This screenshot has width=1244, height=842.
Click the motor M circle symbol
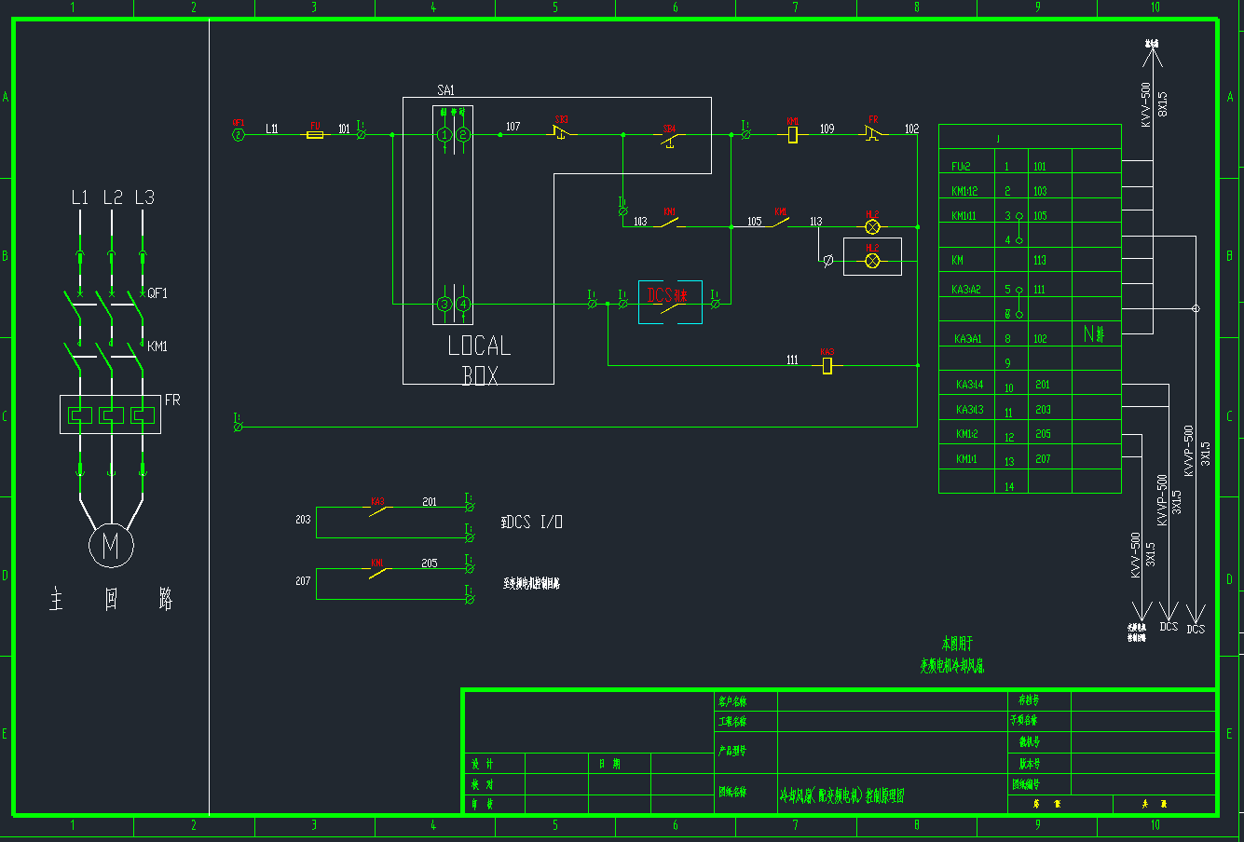[111, 545]
